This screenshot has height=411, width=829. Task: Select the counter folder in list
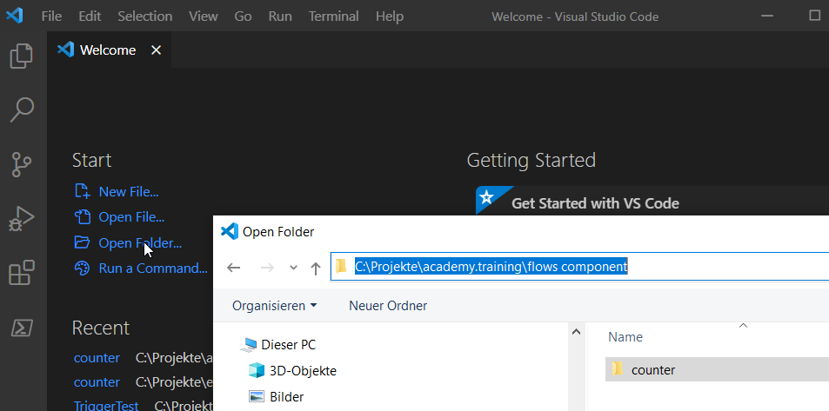652,369
